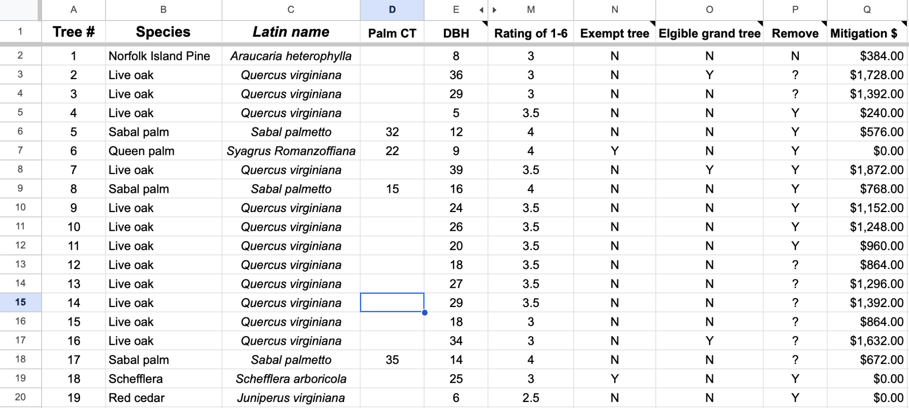Click the fill handle of the selected cell
Screen dimensions: 909x408
point(425,313)
